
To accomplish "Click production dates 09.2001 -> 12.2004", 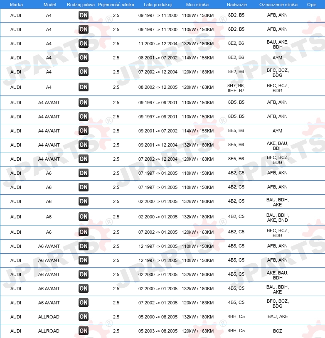I will (158, 145).
